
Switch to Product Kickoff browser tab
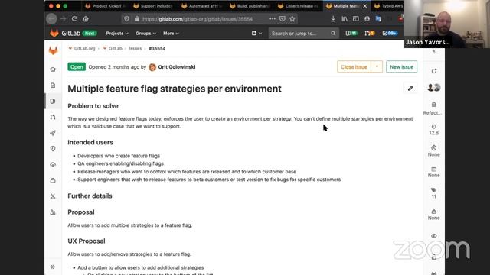click(106, 6)
